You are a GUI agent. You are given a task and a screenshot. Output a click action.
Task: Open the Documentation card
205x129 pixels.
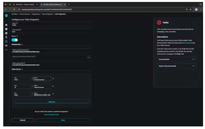point(176,59)
